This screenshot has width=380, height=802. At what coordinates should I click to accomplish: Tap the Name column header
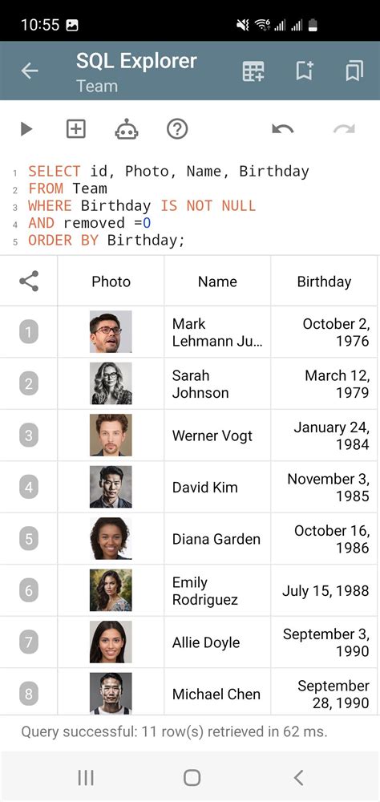(x=217, y=282)
